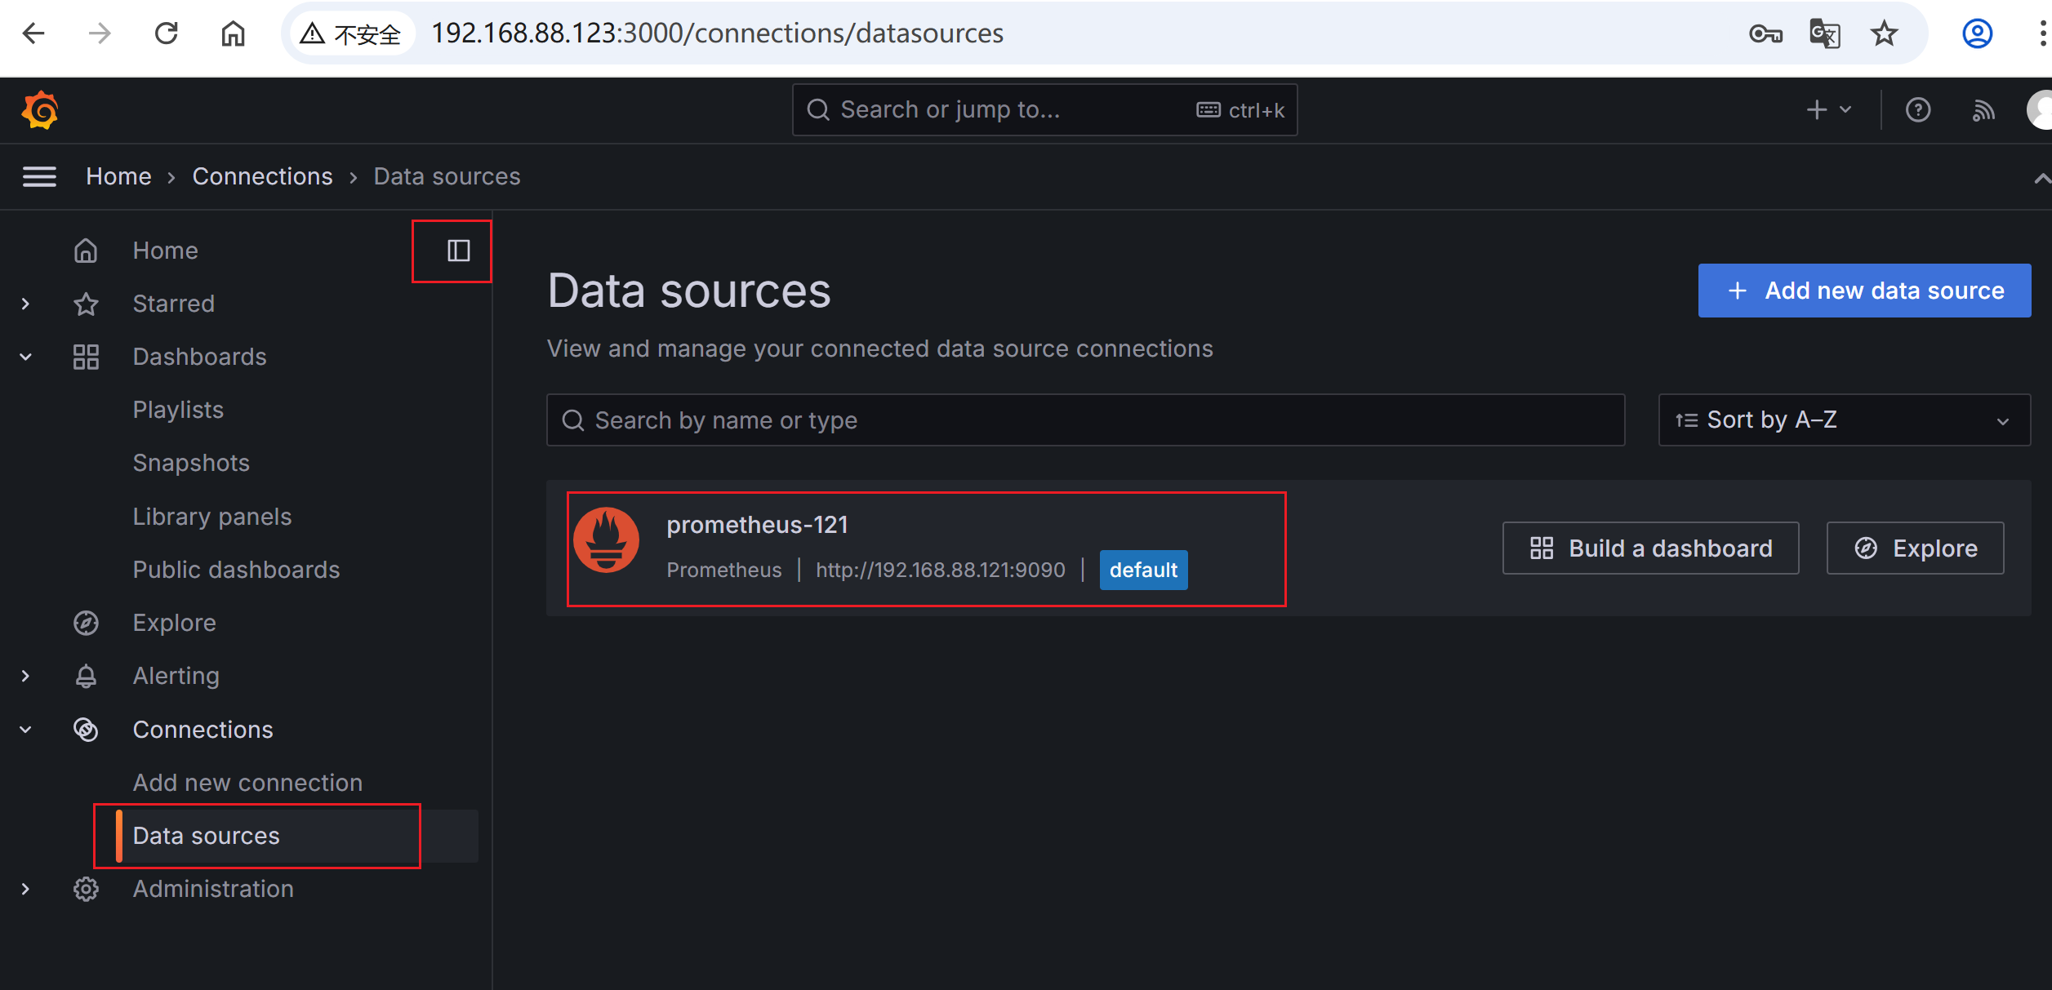Screen dimensions: 2052x990
Task: Click the user avatar in top bar
Action: (x=2040, y=110)
